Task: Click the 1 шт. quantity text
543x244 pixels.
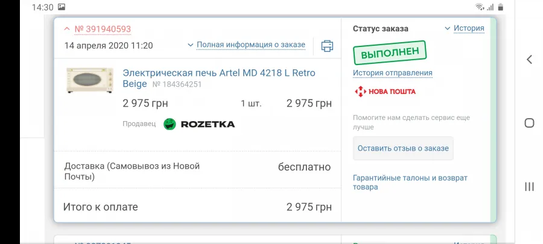Action: point(251,104)
